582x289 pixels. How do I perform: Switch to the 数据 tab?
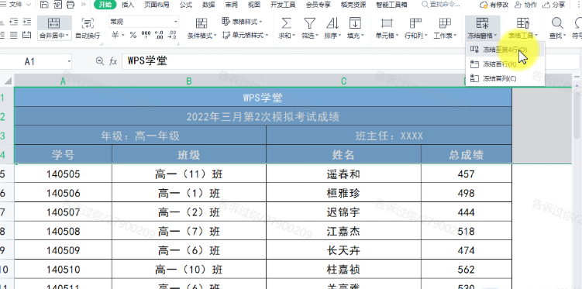tap(208, 5)
